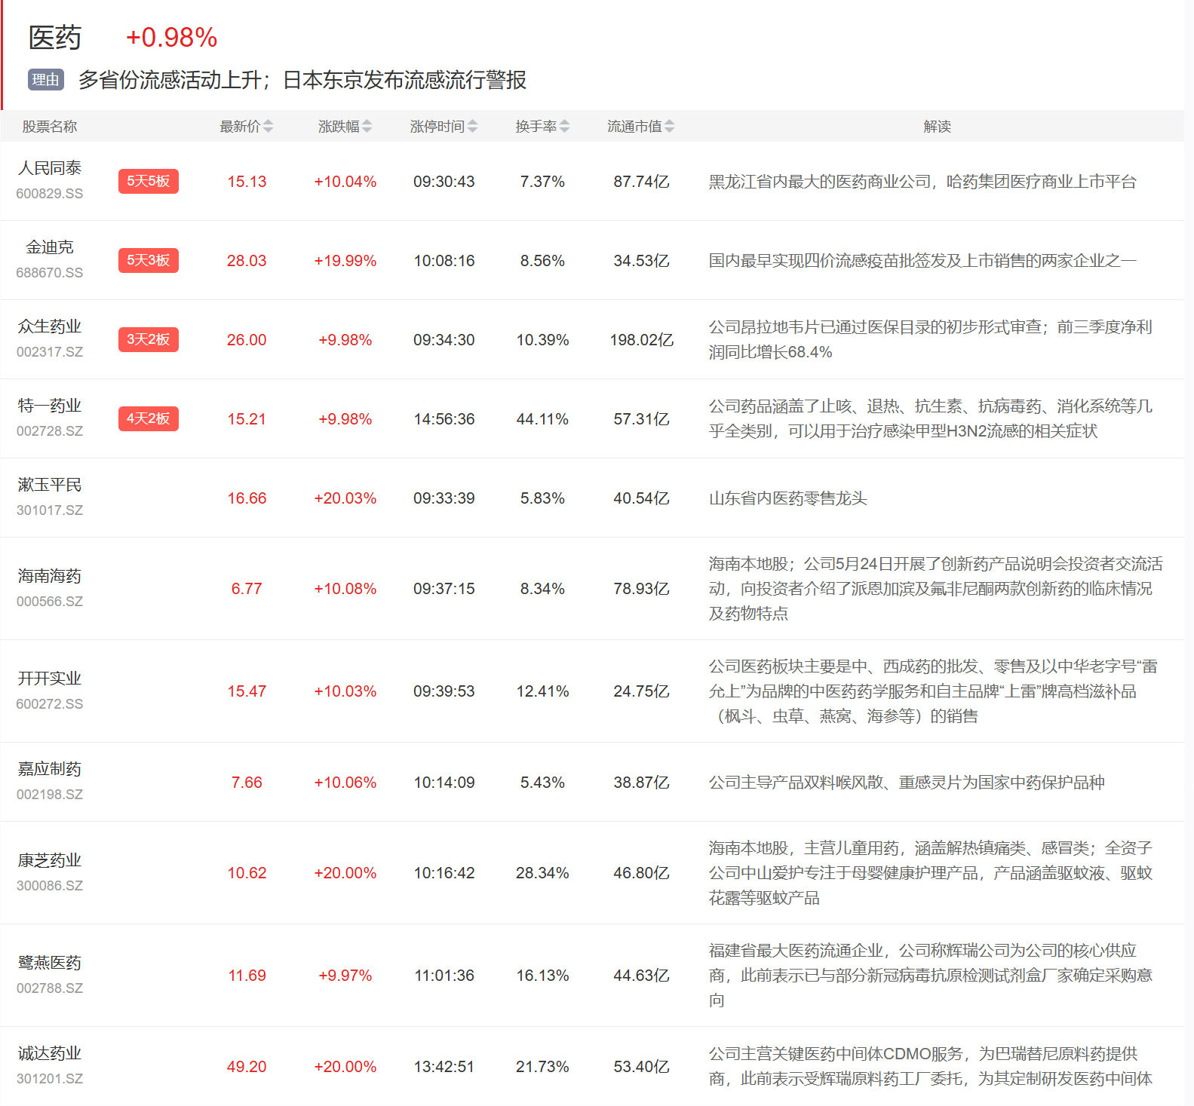1194x1106 pixels.
Task: Click the 康芝药业 stock name
Action: (50, 860)
